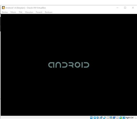Open the Masukan menu
Viewport: 137px width, 119px height.
tap(29, 12)
